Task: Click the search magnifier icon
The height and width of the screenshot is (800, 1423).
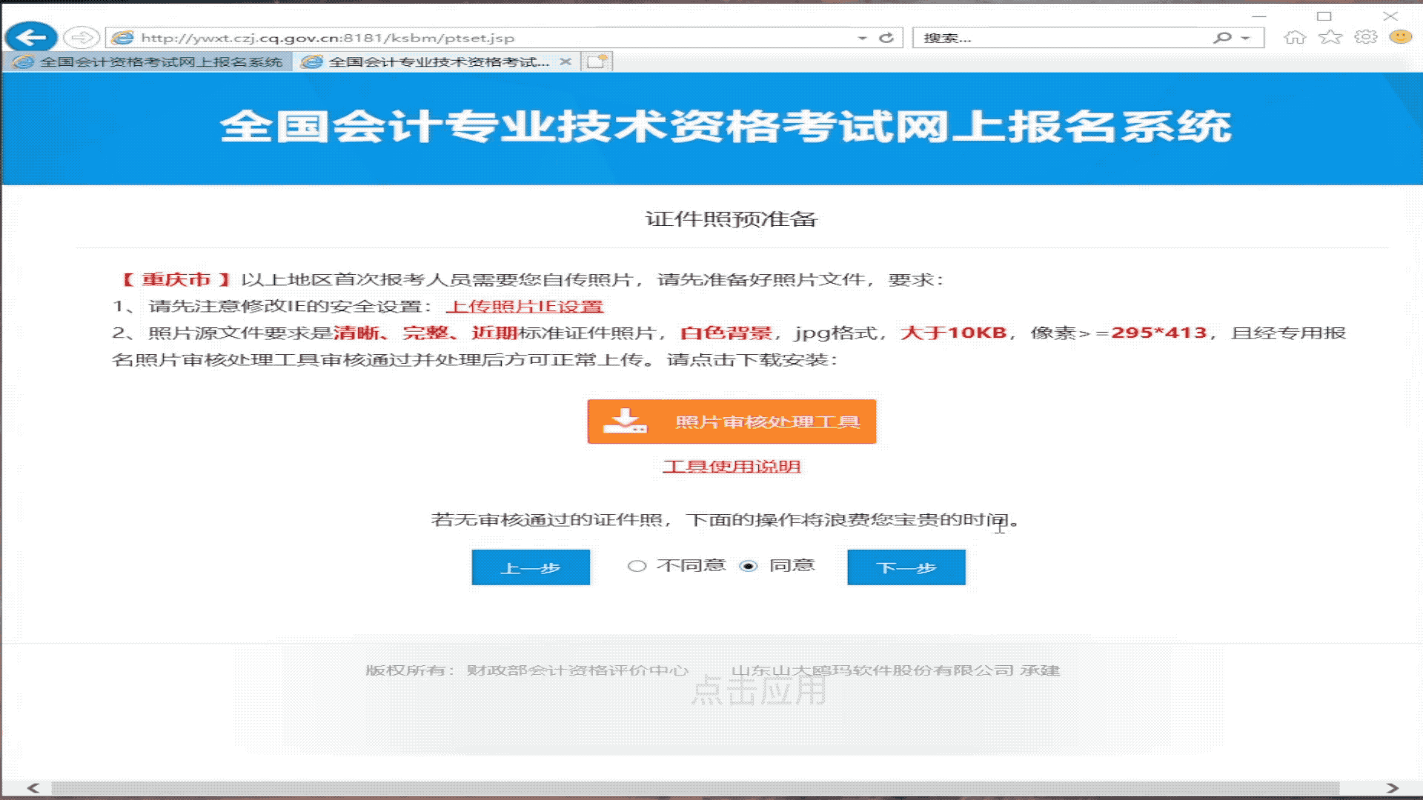Action: point(1220,37)
